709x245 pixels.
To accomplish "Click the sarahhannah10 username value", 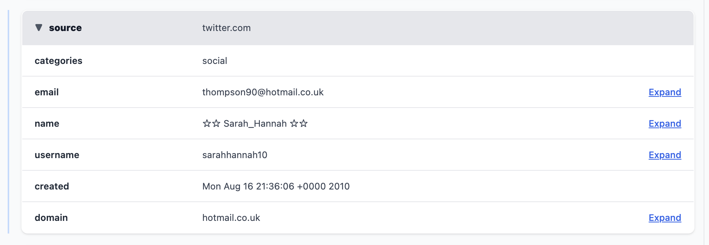I will (235, 155).
